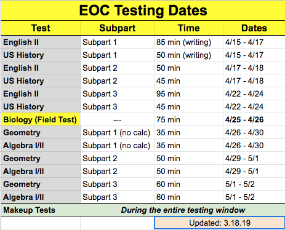Select the empty cell below Makeup Tests
The height and width of the screenshot is (230, 285).
41,223
